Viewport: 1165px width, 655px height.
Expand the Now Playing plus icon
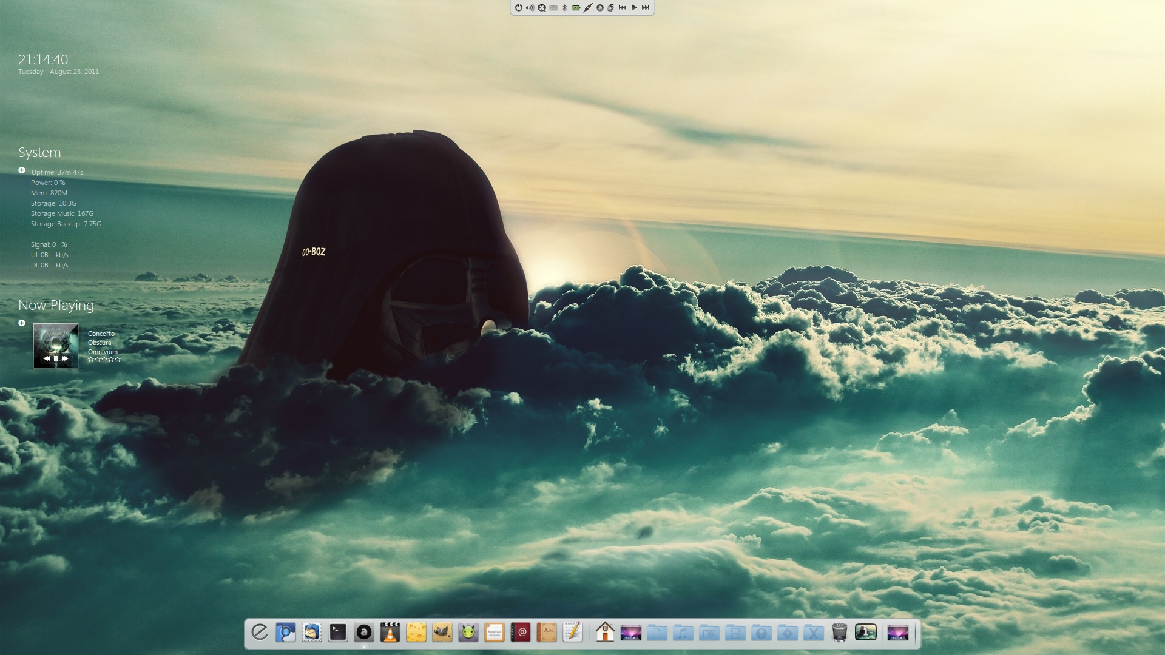coord(22,323)
